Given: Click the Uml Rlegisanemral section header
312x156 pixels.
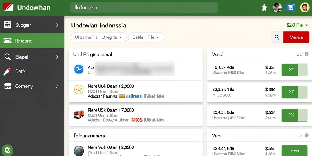Looking at the screenshot, I should (x=93, y=54).
